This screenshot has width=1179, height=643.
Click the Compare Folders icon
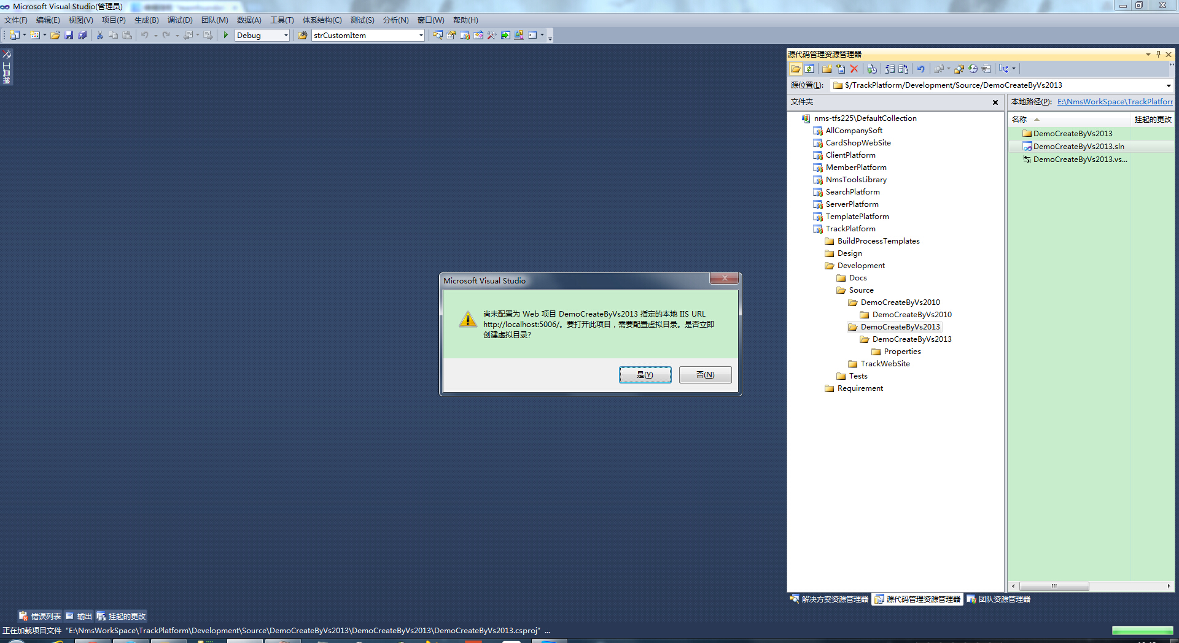coord(959,69)
